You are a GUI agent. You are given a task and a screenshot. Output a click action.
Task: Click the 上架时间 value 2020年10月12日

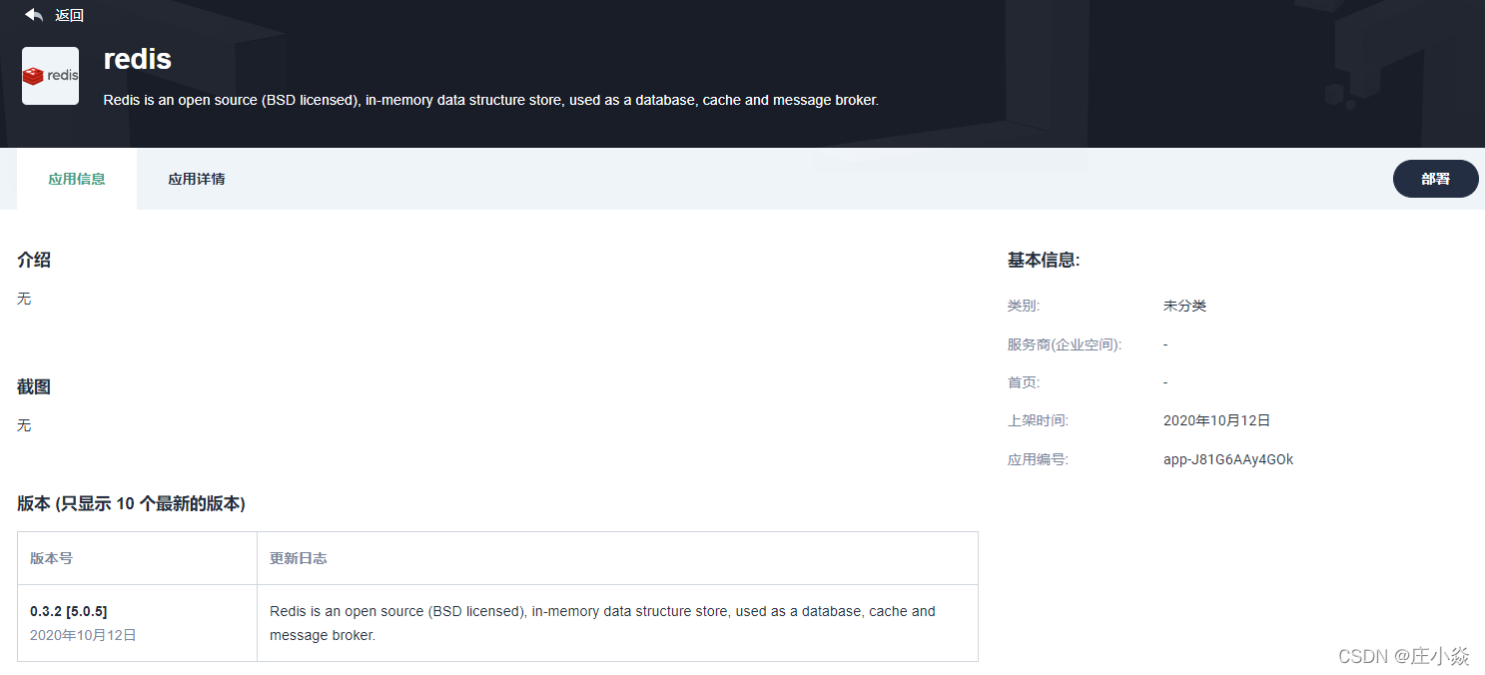tap(1216, 421)
